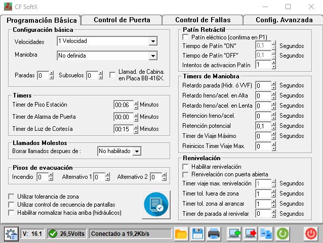Click the Subsuelos number field

pyautogui.click(x=92, y=75)
